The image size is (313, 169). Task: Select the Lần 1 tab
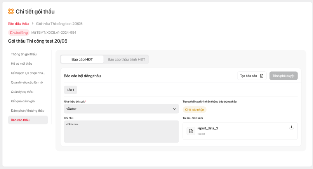click(71, 90)
